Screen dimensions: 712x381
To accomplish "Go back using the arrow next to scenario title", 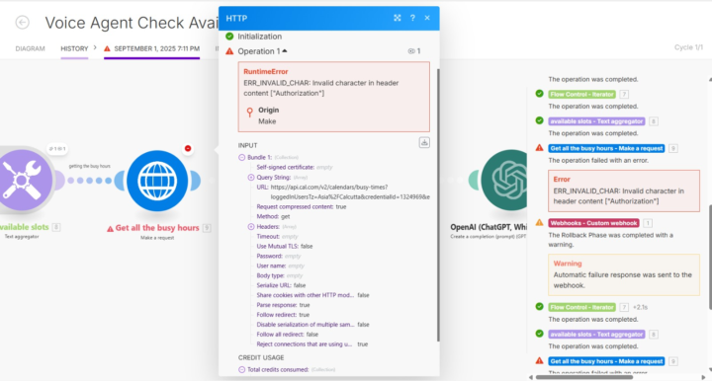I will (22, 22).
